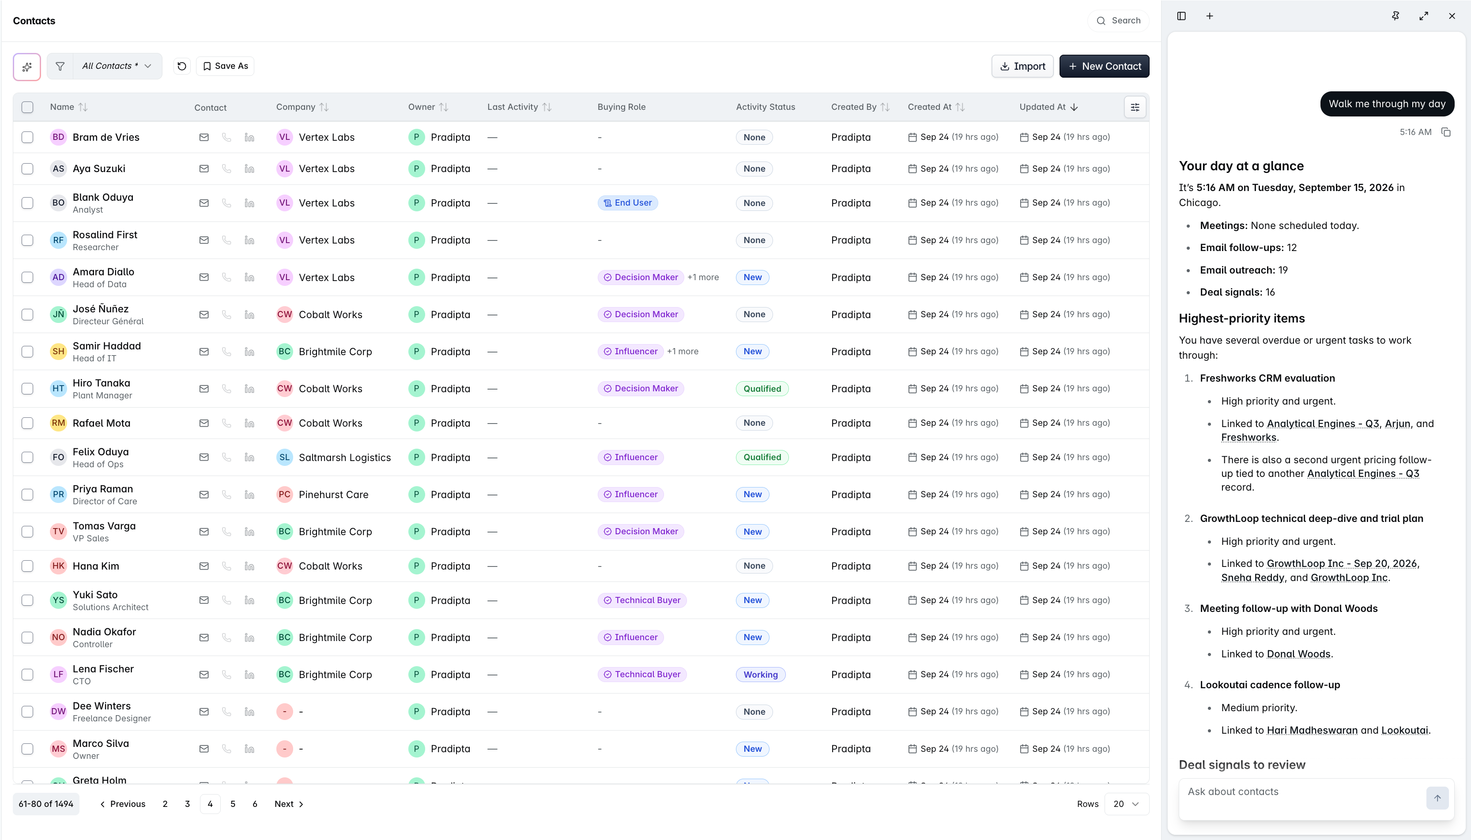Viewport: 1471px width, 840px height.
Task: Start a new chat with plus icon
Action: (1210, 16)
